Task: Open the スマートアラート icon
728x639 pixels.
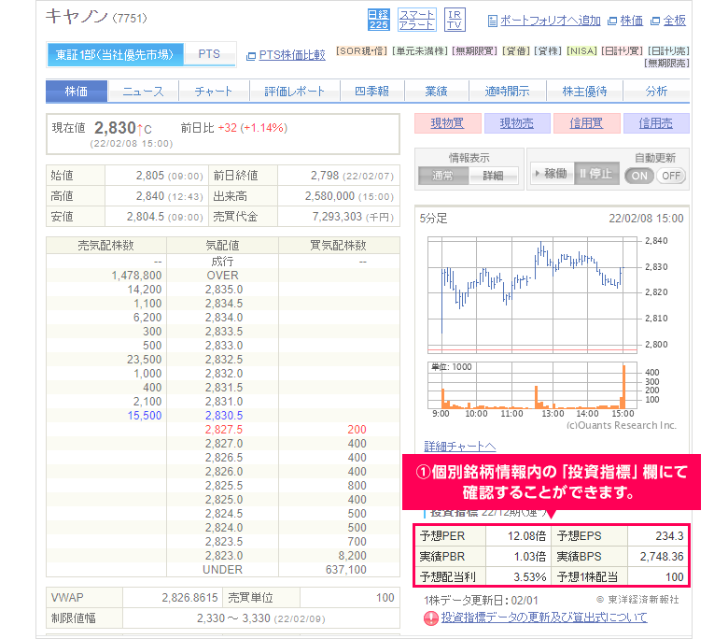Action: pos(416,20)
